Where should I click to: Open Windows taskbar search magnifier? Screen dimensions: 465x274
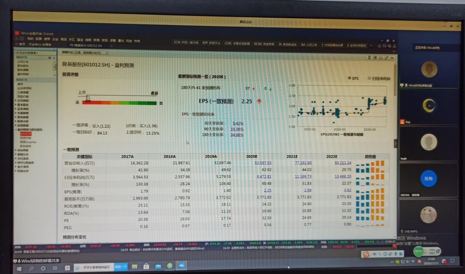31,268
